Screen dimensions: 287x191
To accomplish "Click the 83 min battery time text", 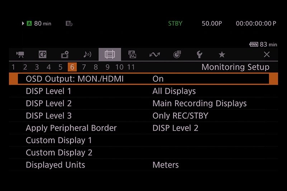I will tap(268, 44).
